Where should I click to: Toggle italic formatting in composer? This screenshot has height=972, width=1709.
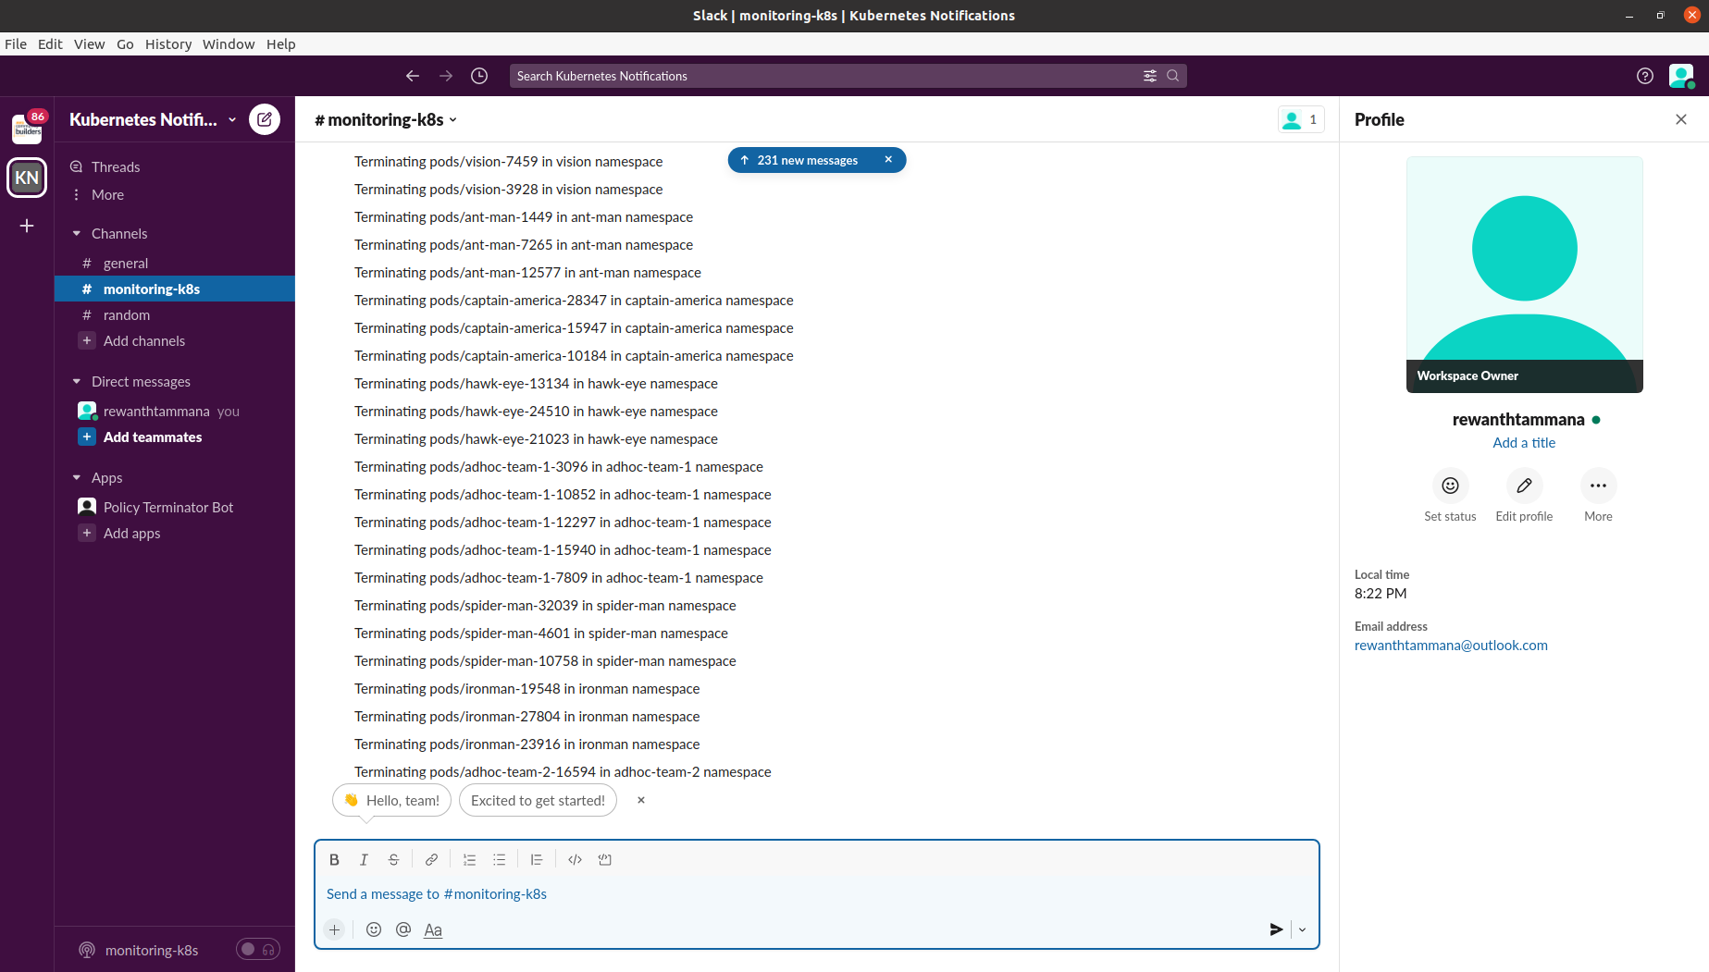point(365,859)
